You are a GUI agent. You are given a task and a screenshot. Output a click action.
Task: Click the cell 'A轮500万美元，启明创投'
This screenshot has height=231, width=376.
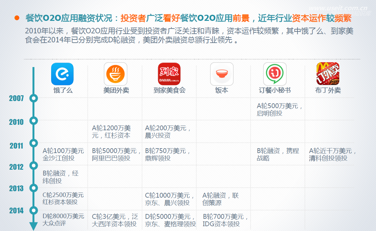tap(280, 109)
